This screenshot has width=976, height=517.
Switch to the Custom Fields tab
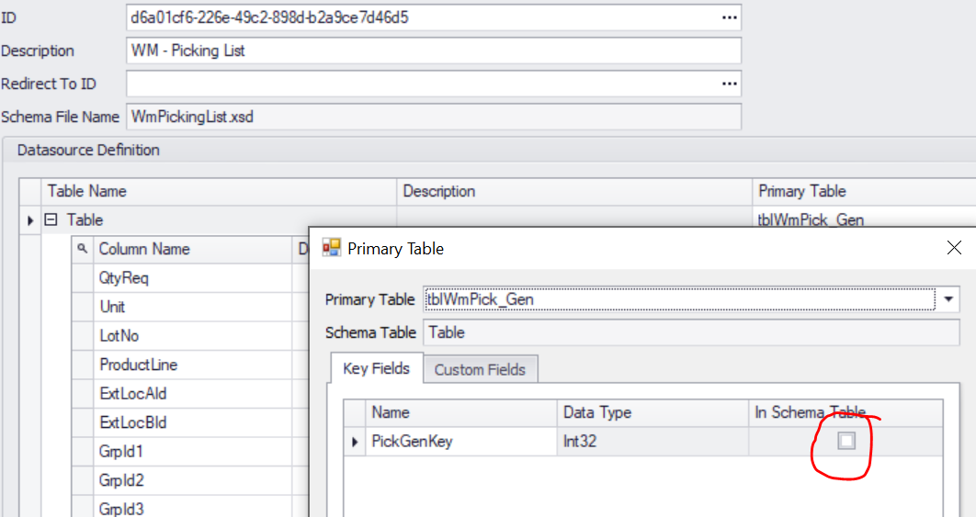480,369
